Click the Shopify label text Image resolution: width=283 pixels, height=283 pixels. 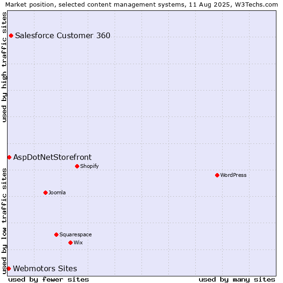89,166
